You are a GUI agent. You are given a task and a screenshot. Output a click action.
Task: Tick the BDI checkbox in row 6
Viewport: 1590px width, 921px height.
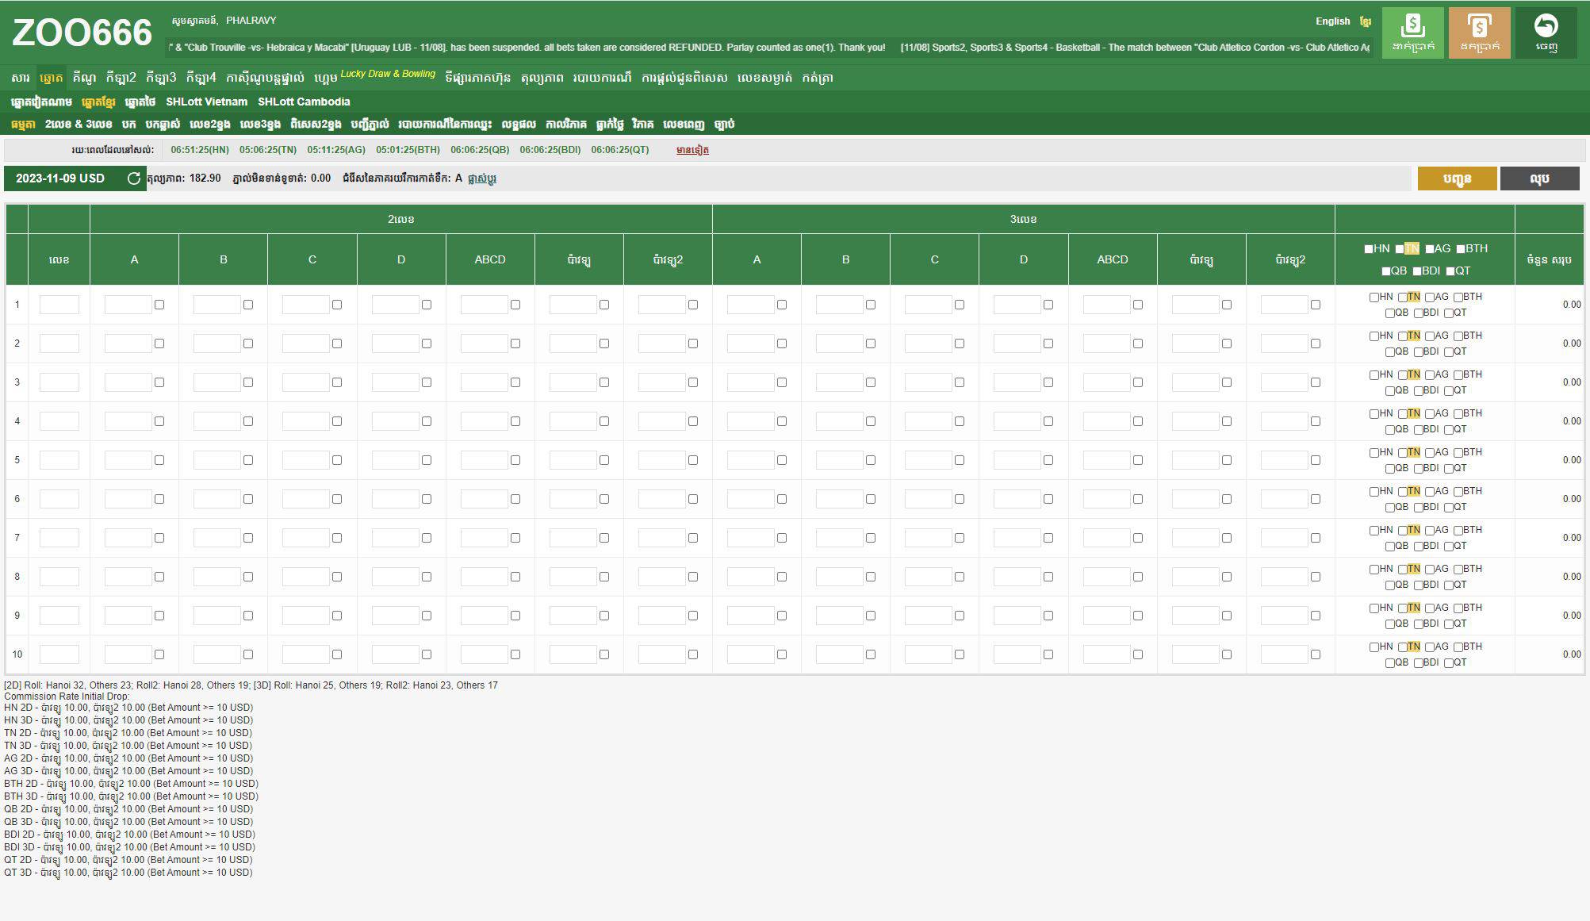1419,508
